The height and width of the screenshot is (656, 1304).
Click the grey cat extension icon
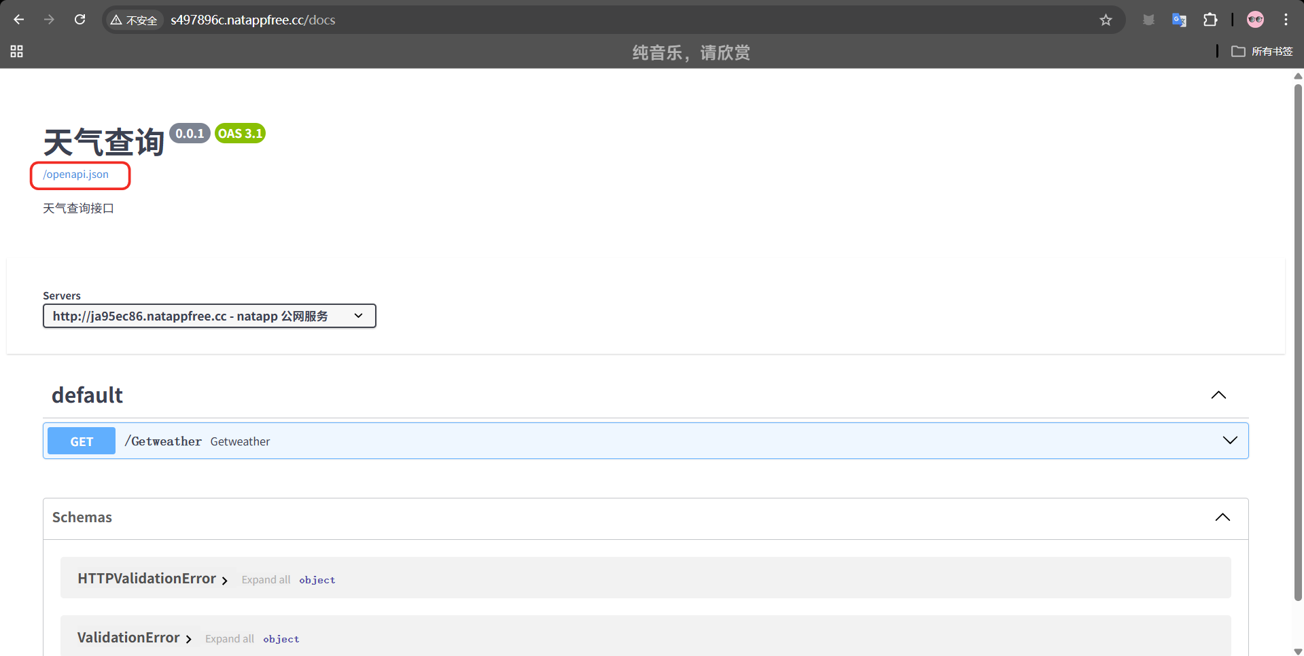pyautogui.click(x=1148, y=20)
